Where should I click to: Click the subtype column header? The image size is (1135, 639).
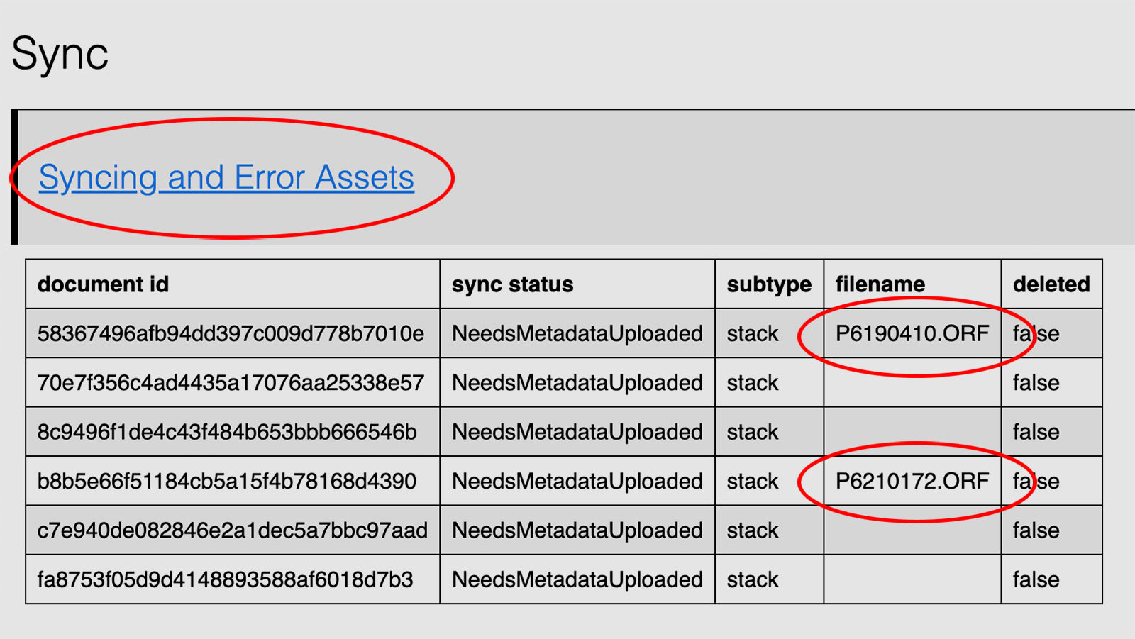point(769,284)
